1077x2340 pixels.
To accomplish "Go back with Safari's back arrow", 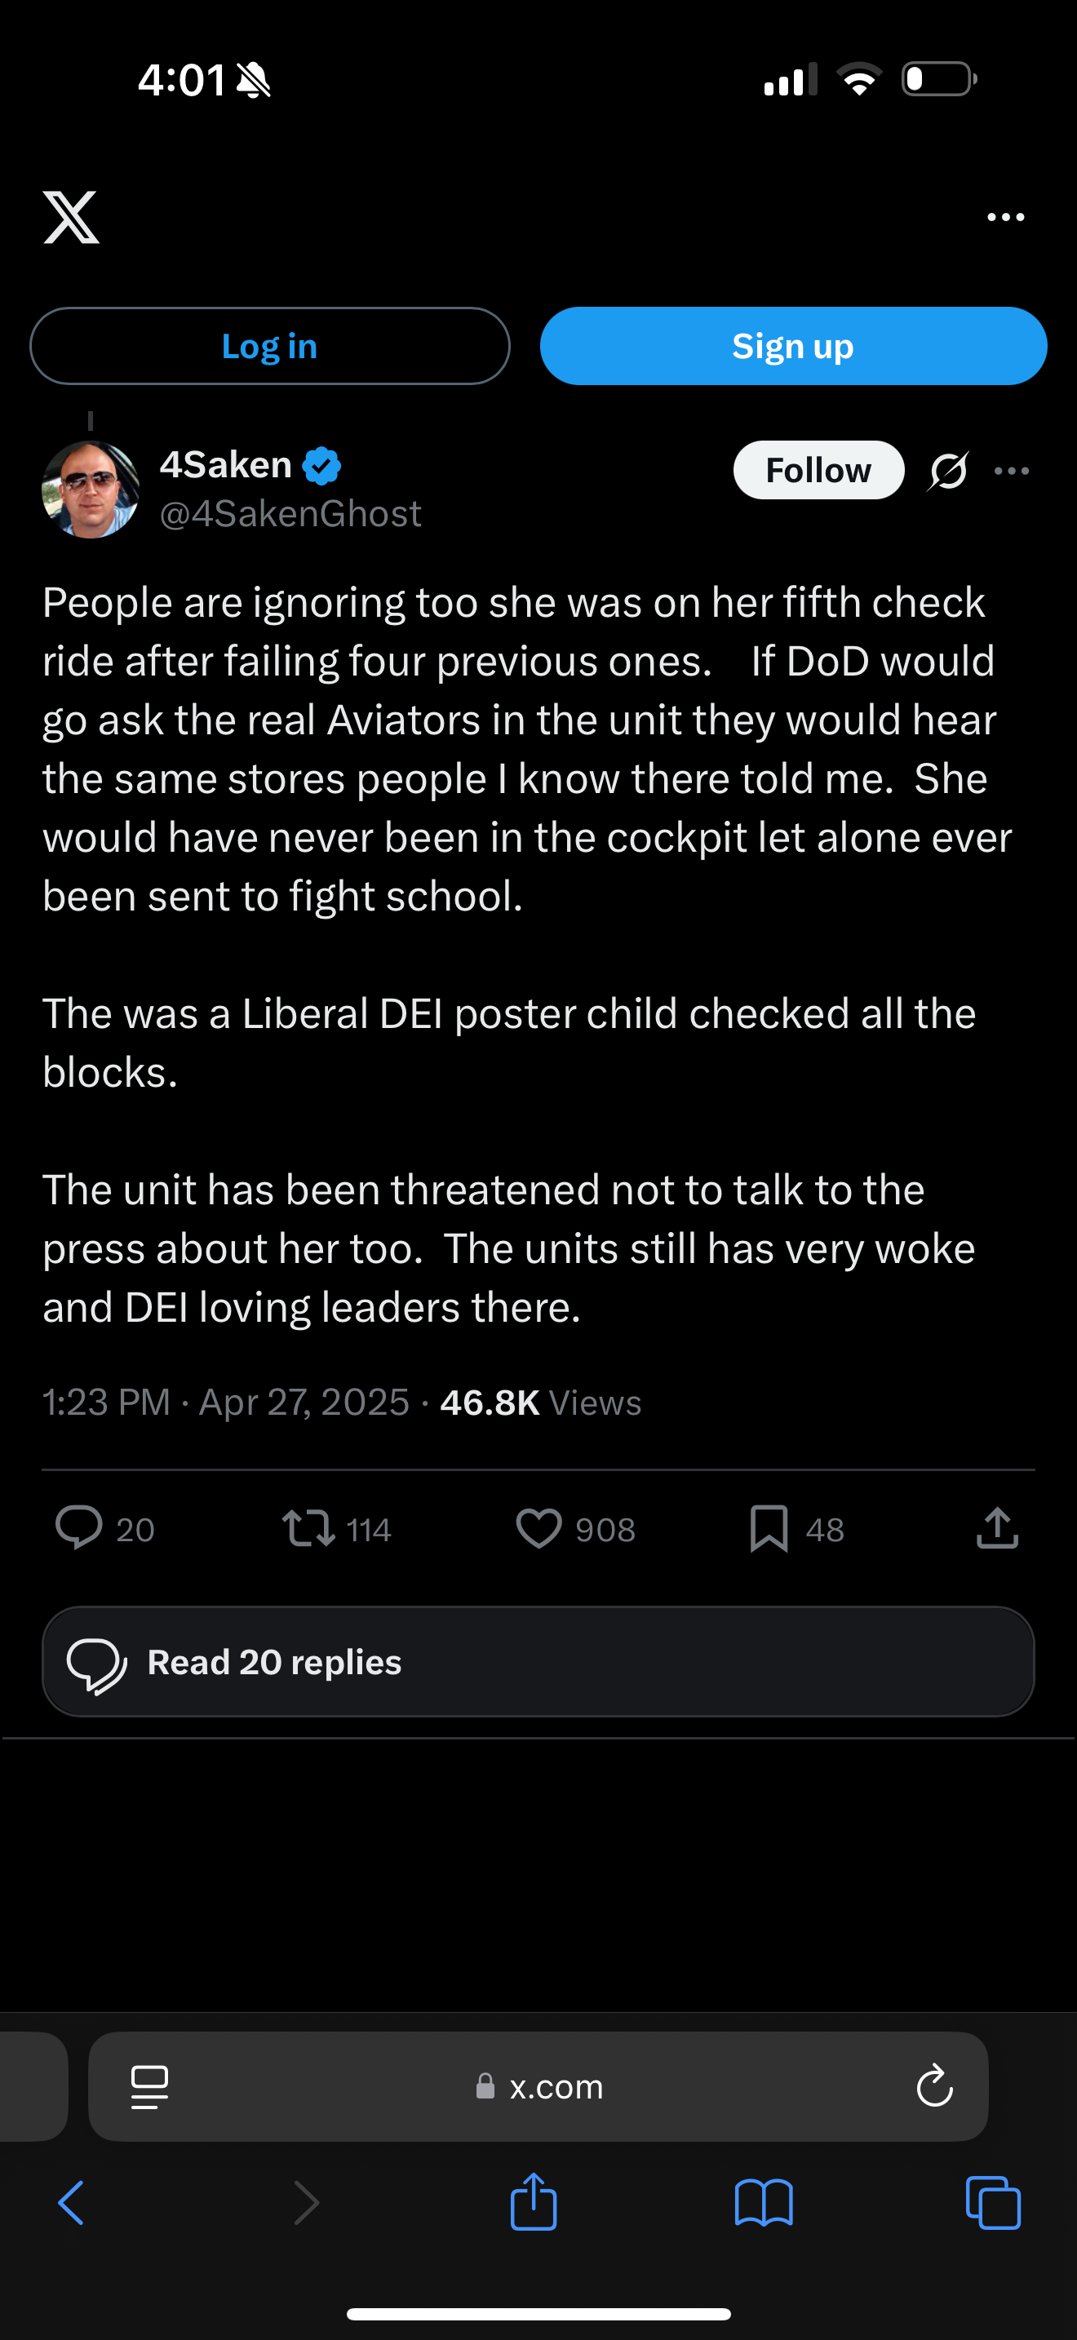I will pos(71,2203).
